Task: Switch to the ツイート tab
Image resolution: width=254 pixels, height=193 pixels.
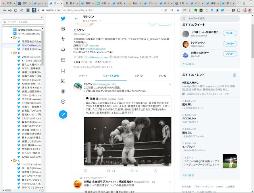Action: coord(83,76)
